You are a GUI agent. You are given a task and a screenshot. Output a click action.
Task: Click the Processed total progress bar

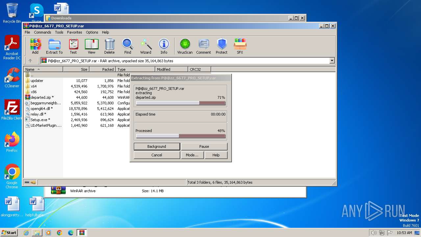pyautogui.click(x=181, y=136)
